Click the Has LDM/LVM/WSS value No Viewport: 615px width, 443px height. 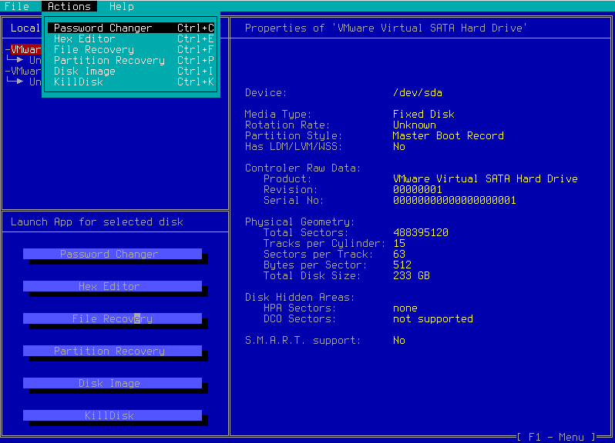399,146
